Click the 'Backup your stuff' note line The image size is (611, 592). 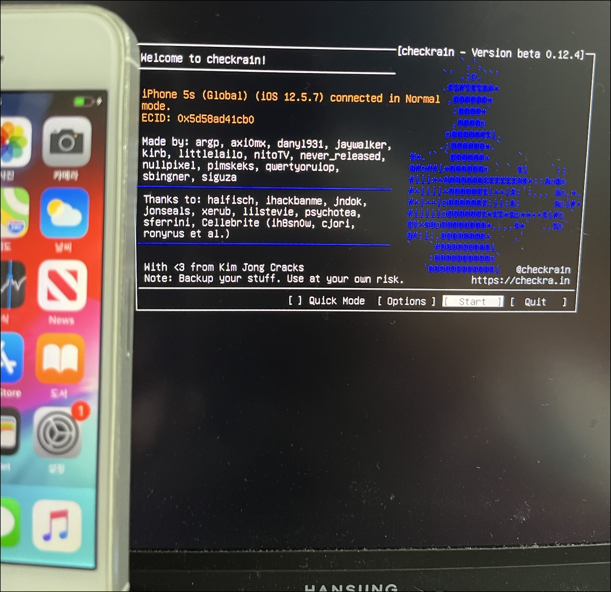[273, 278]
